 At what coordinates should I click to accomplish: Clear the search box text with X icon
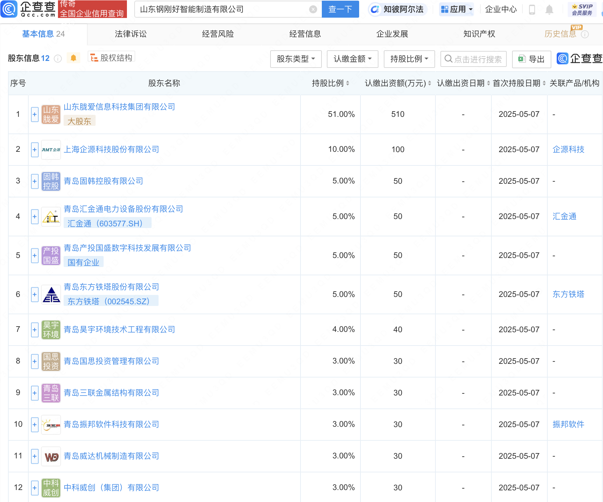pos(313,9)
